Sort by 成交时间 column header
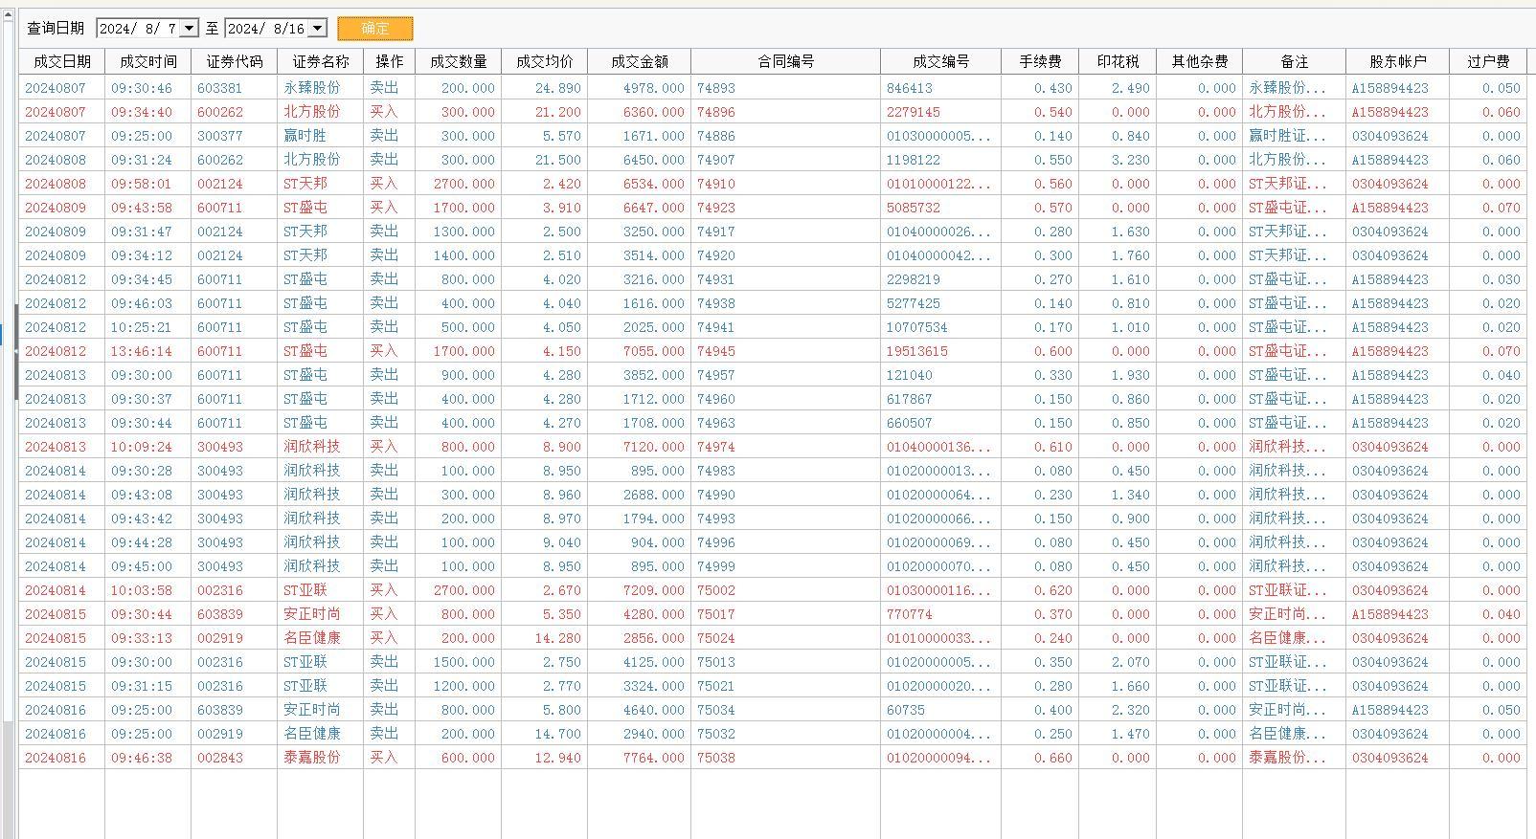Viewport: 1536px width, 839px height. [x=147, y=61]
